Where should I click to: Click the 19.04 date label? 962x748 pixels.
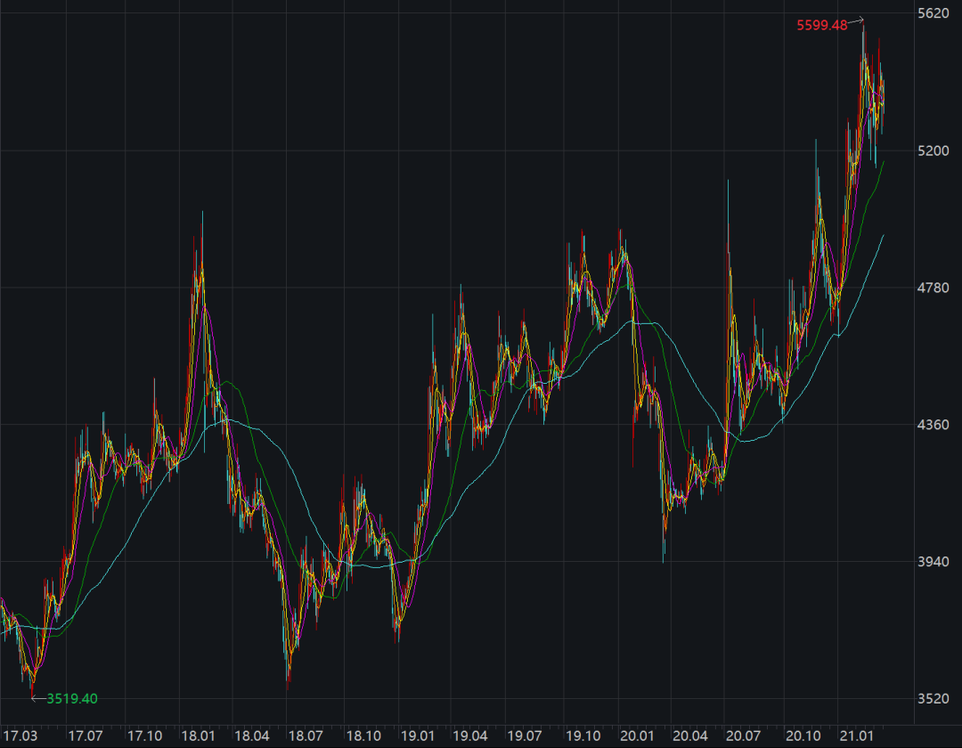click(x=470, y=736)
